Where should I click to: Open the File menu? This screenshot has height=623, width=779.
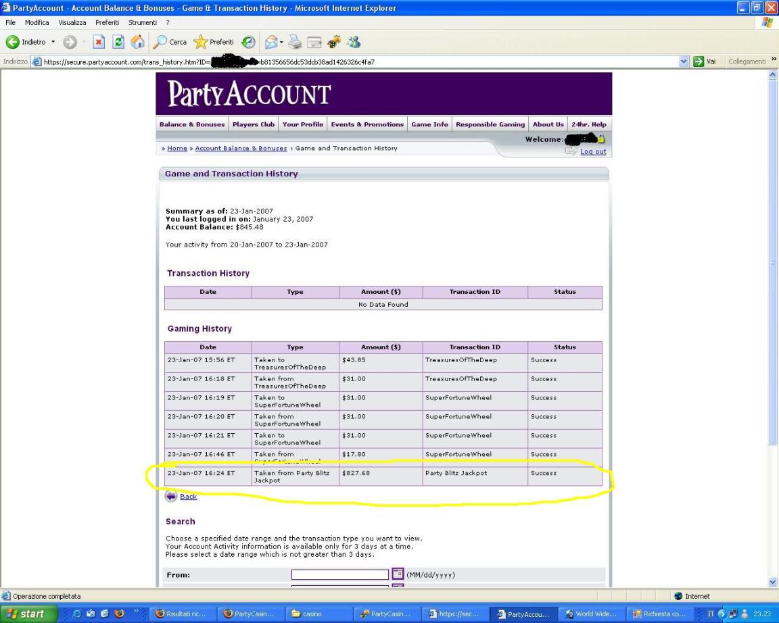coord(10,22)
